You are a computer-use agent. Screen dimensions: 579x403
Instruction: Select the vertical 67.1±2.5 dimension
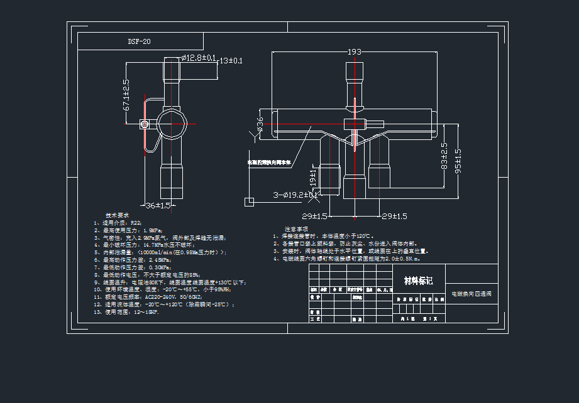pos(126,95)
